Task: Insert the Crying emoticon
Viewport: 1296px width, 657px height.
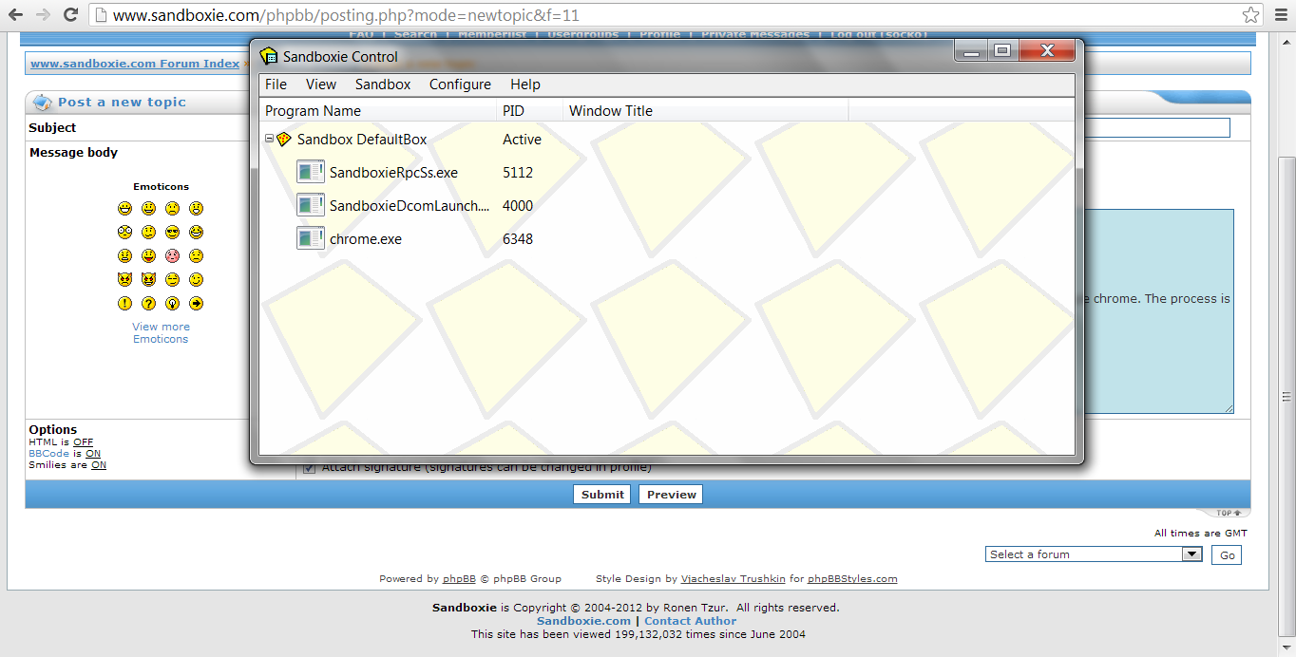Action: 196,255
